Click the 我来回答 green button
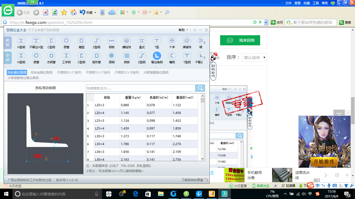 point(240,40)
